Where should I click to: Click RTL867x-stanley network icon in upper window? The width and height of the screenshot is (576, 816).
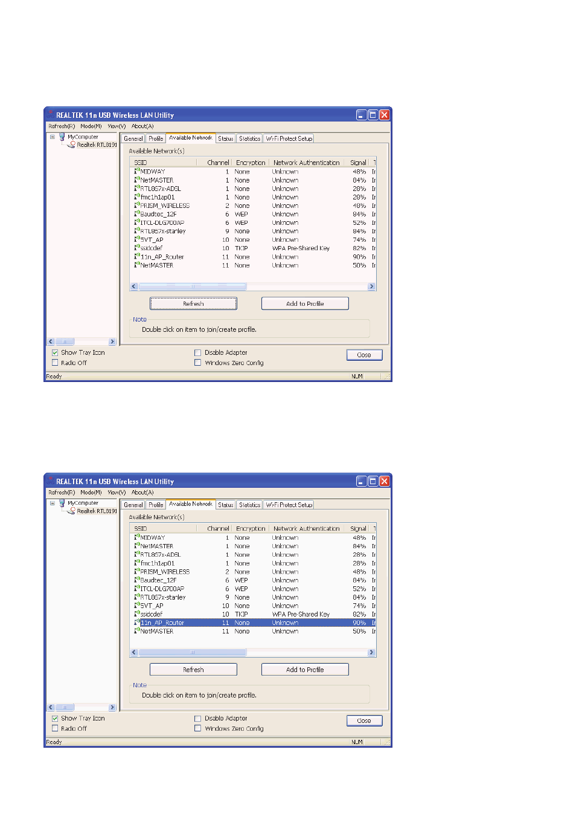(x=137, y=230)
